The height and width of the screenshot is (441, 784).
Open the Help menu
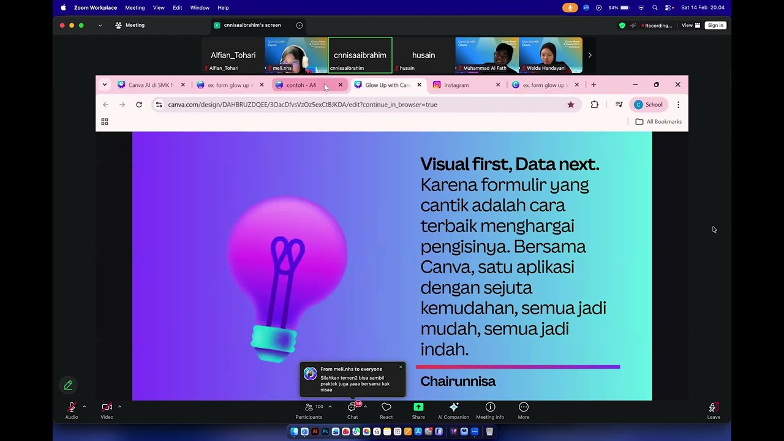pyautogui.click(x=223, y=7)
